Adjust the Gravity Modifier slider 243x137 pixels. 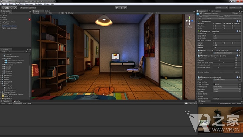tap(224, 72)
